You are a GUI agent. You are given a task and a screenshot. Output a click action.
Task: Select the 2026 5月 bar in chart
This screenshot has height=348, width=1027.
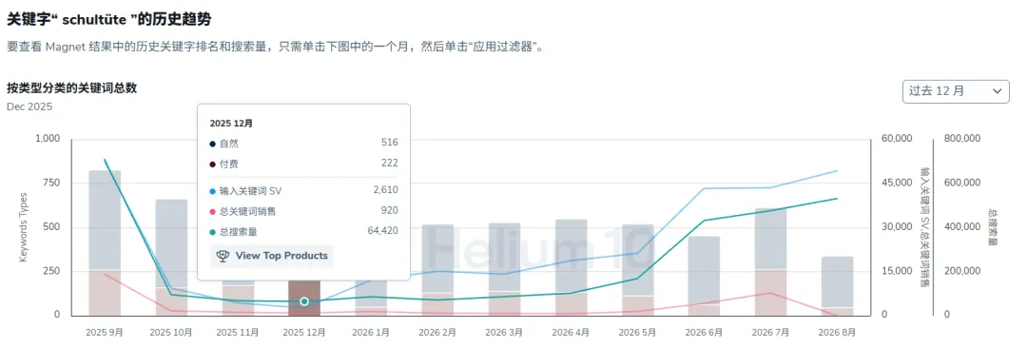click(x=638, y=270)
